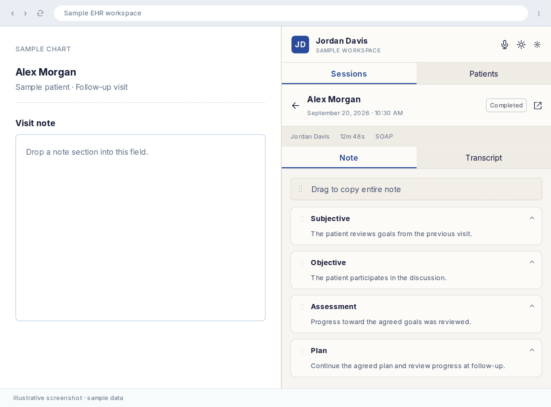Image resolution: width=551 pixels, height=407 pixels.
Task: Click the Assessment heading
Action: (x=334, y=307)
